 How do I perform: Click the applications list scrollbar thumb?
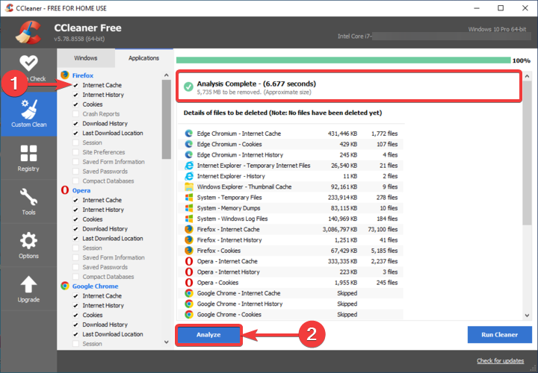[x=167, y=119]
